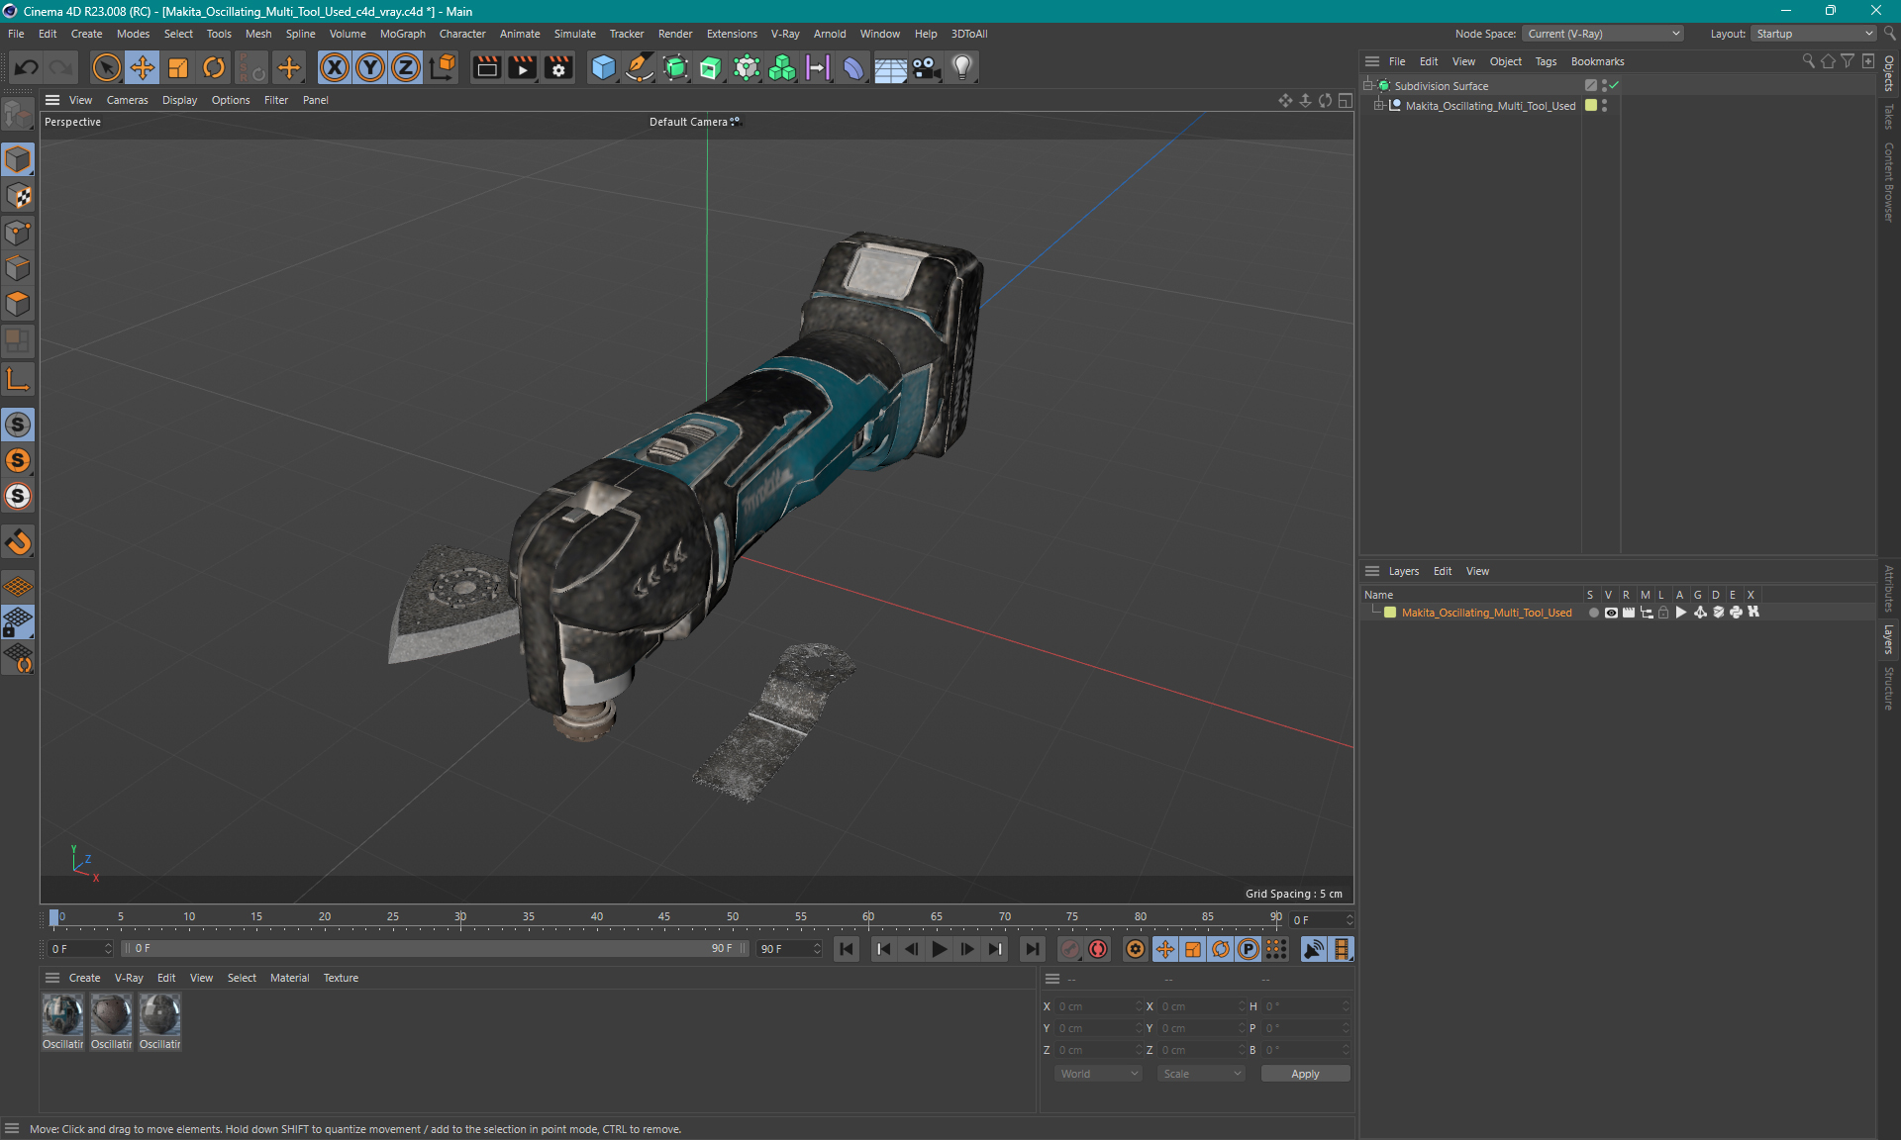
Task: Select the first Oscillating material thumbnail
Action: pos(62,1015)
